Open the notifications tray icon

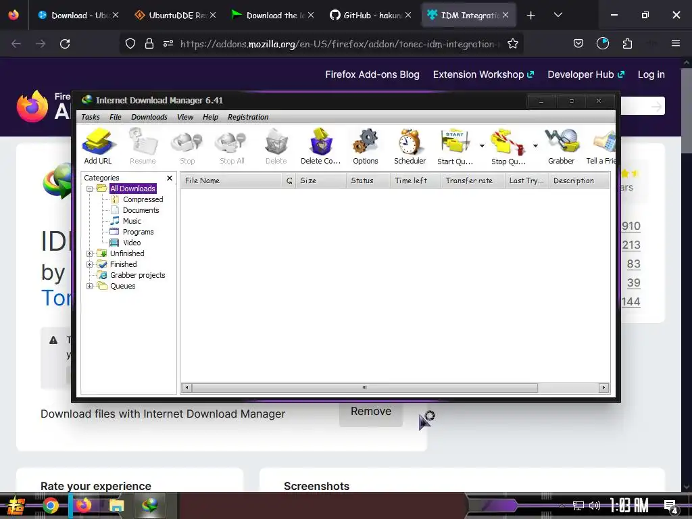671,506
